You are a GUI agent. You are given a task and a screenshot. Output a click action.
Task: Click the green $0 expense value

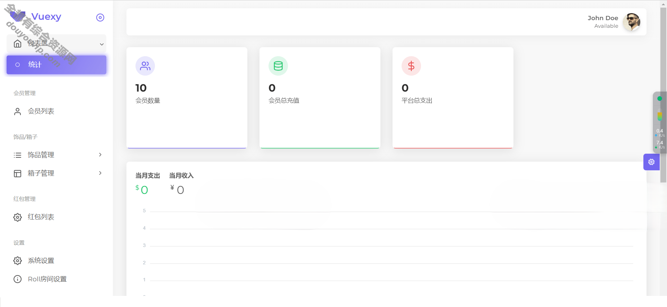coord(142,190)
